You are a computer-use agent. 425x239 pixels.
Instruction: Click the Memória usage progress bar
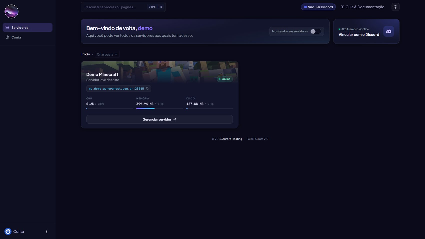[x=159, y=108]
